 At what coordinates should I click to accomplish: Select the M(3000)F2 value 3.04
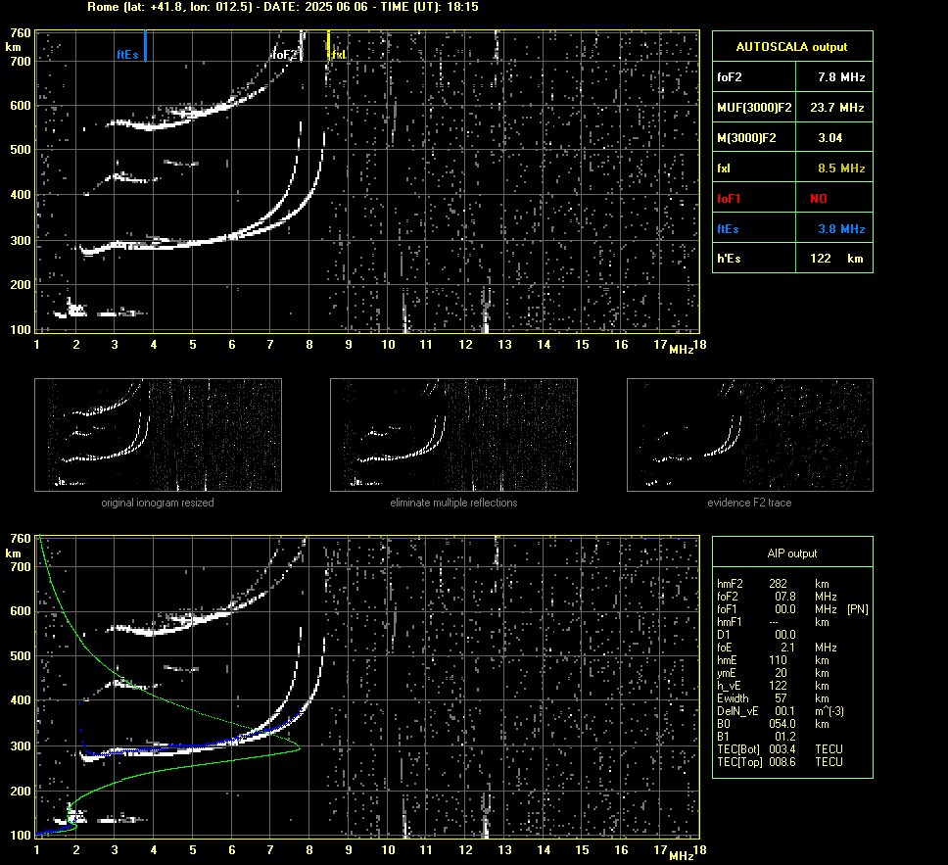coord(830,138)
